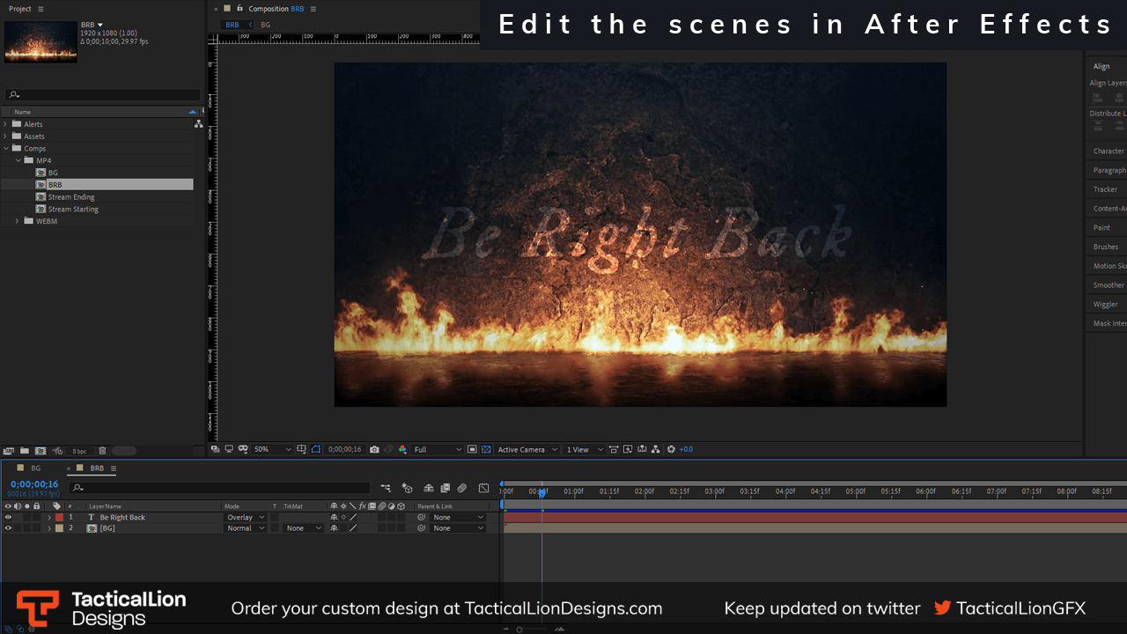This screenshot has height=634, width=1127.
Task: Collapse the MP4 folder
Action: (18, 161)
